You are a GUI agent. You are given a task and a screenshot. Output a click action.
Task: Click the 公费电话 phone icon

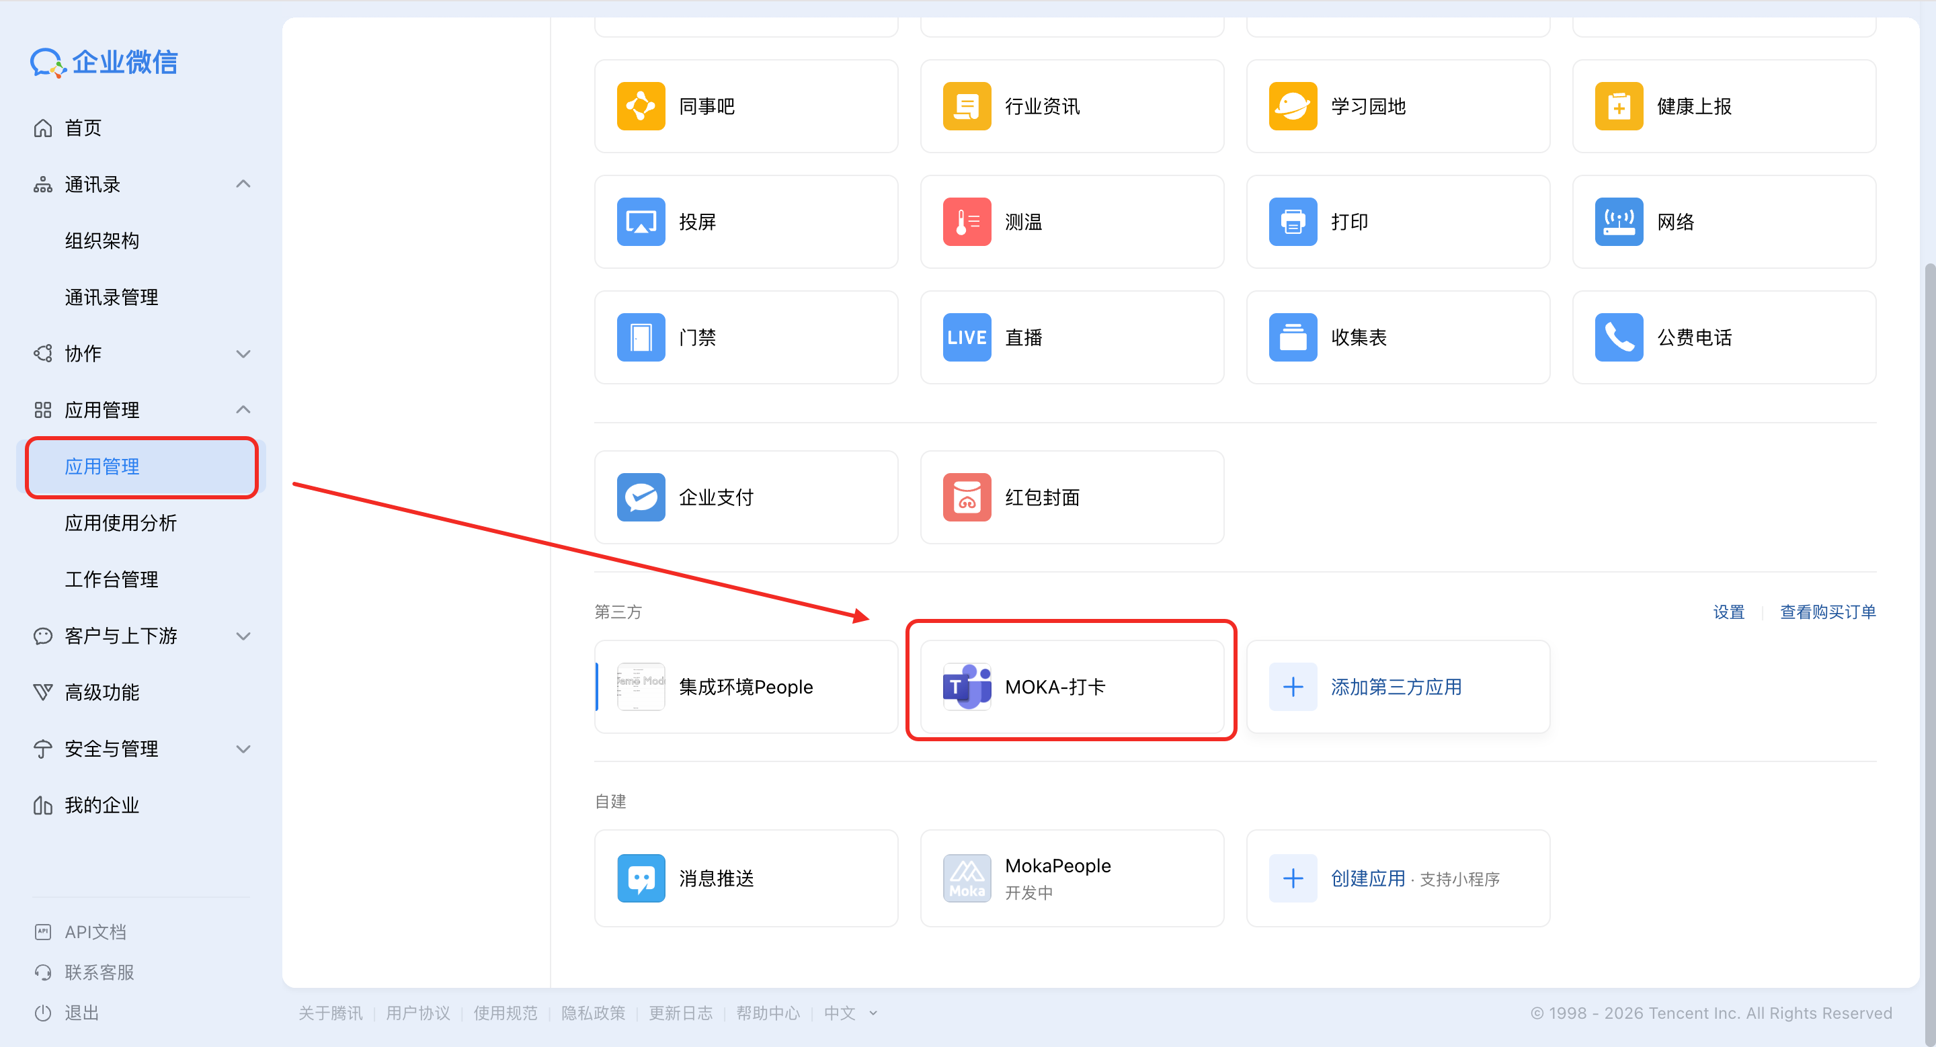pyautogui.click(x=1618, y=337)
